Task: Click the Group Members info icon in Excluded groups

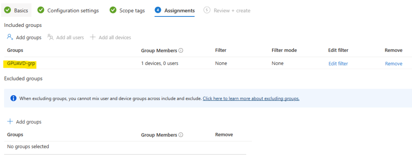Action: point(181,135)
